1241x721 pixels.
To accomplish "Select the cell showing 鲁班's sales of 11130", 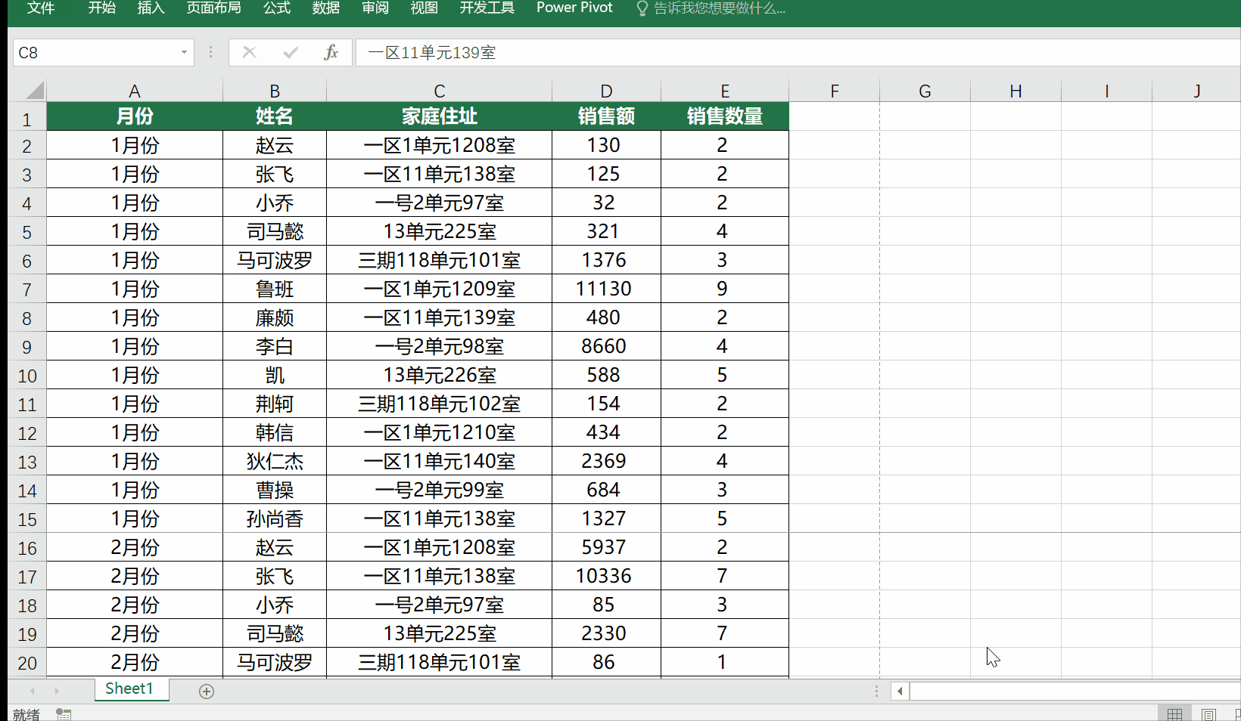I will point(605,288).
